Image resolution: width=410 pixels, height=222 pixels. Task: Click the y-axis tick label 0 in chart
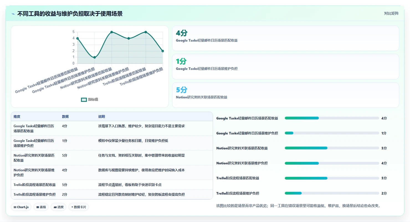tap(73, 63)
